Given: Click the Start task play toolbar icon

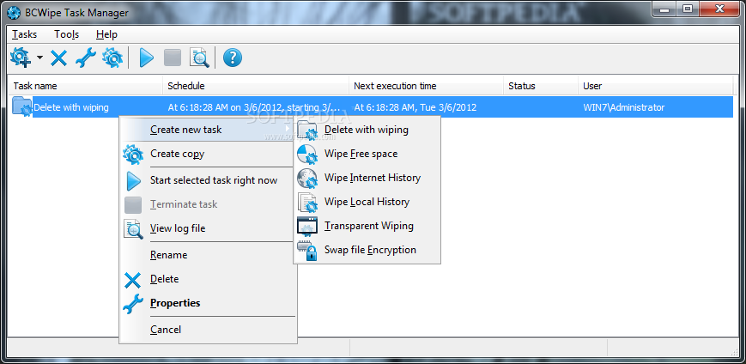Looking at the screenshot, I should click(146, 58).
